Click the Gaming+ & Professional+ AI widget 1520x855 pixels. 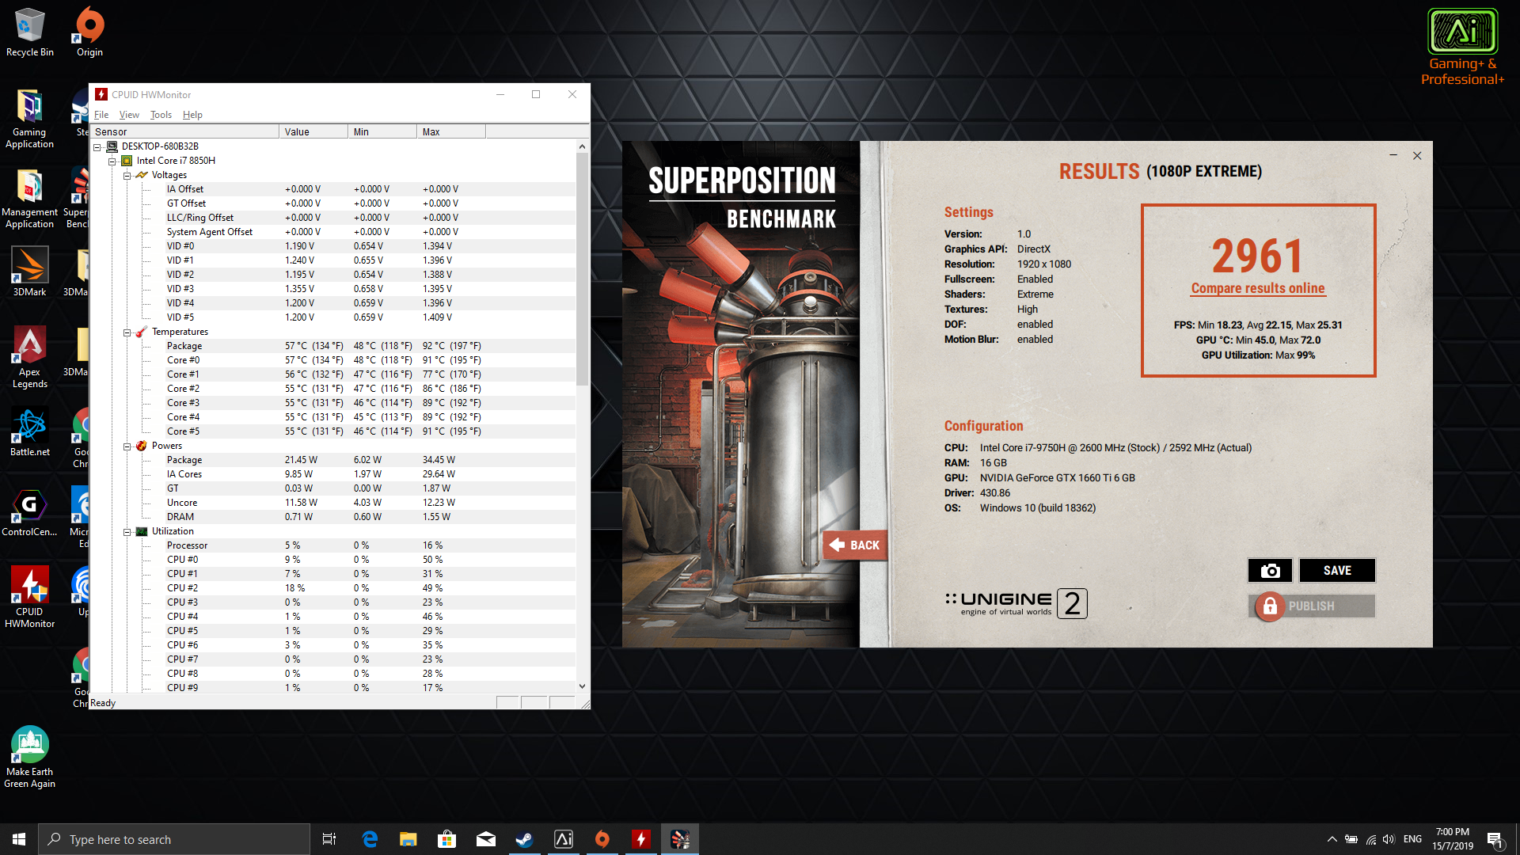tap(1462, 47)
